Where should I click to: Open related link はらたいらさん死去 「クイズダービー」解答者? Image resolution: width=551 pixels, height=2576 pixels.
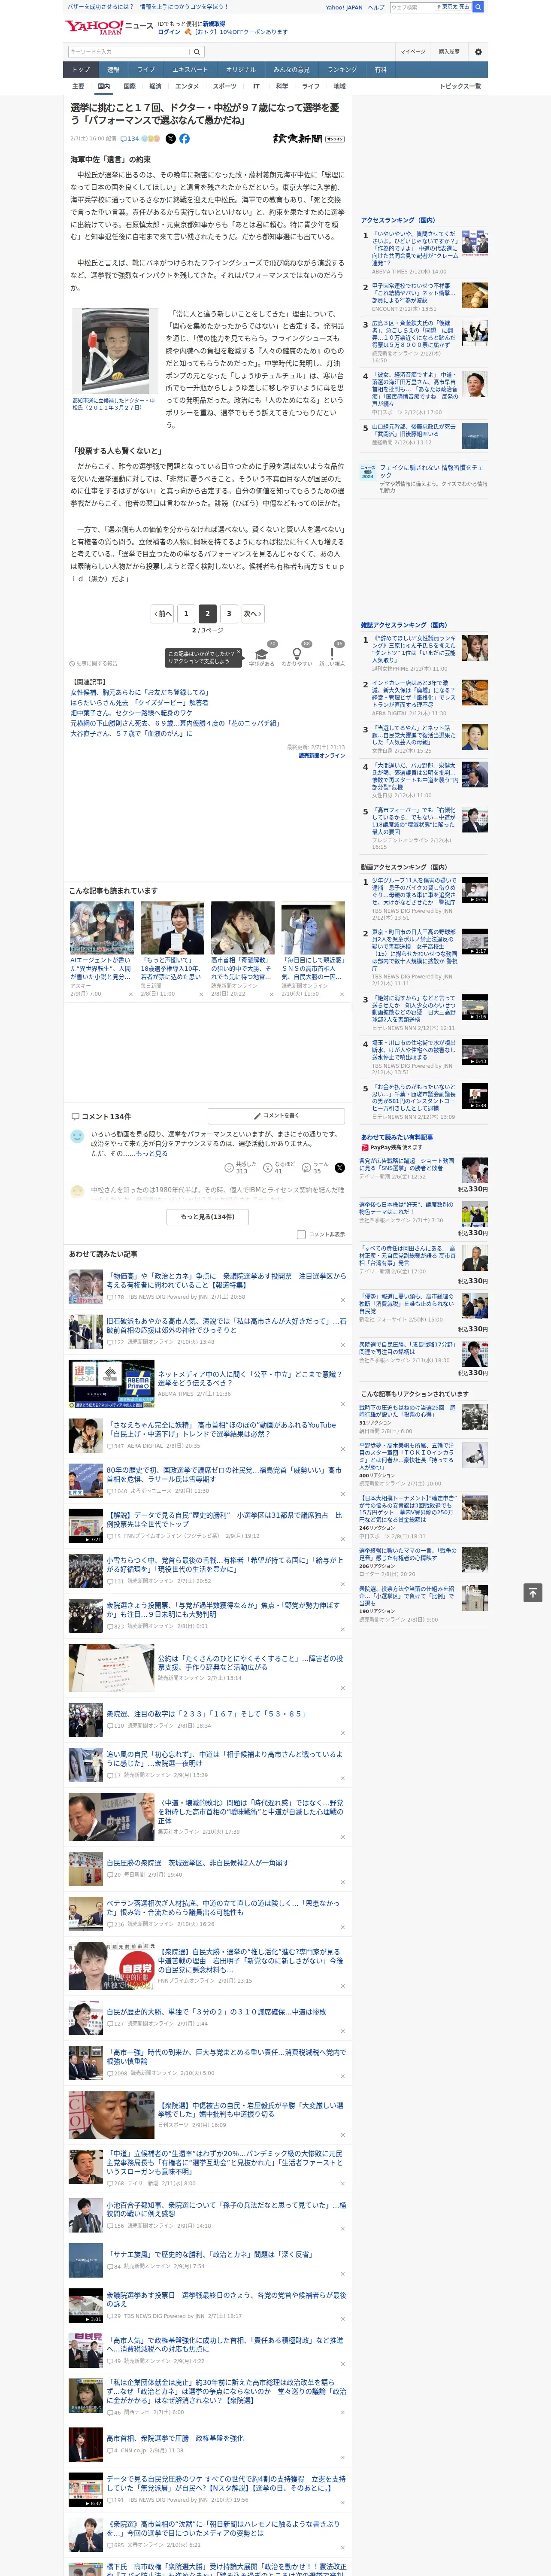tap(139, 702)
